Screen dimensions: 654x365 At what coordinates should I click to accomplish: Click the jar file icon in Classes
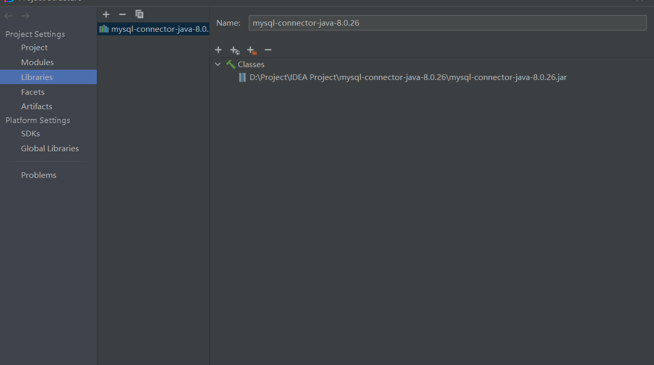point(242,77)
